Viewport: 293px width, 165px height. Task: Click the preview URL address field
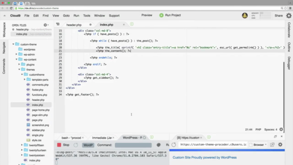coord(213,145)
